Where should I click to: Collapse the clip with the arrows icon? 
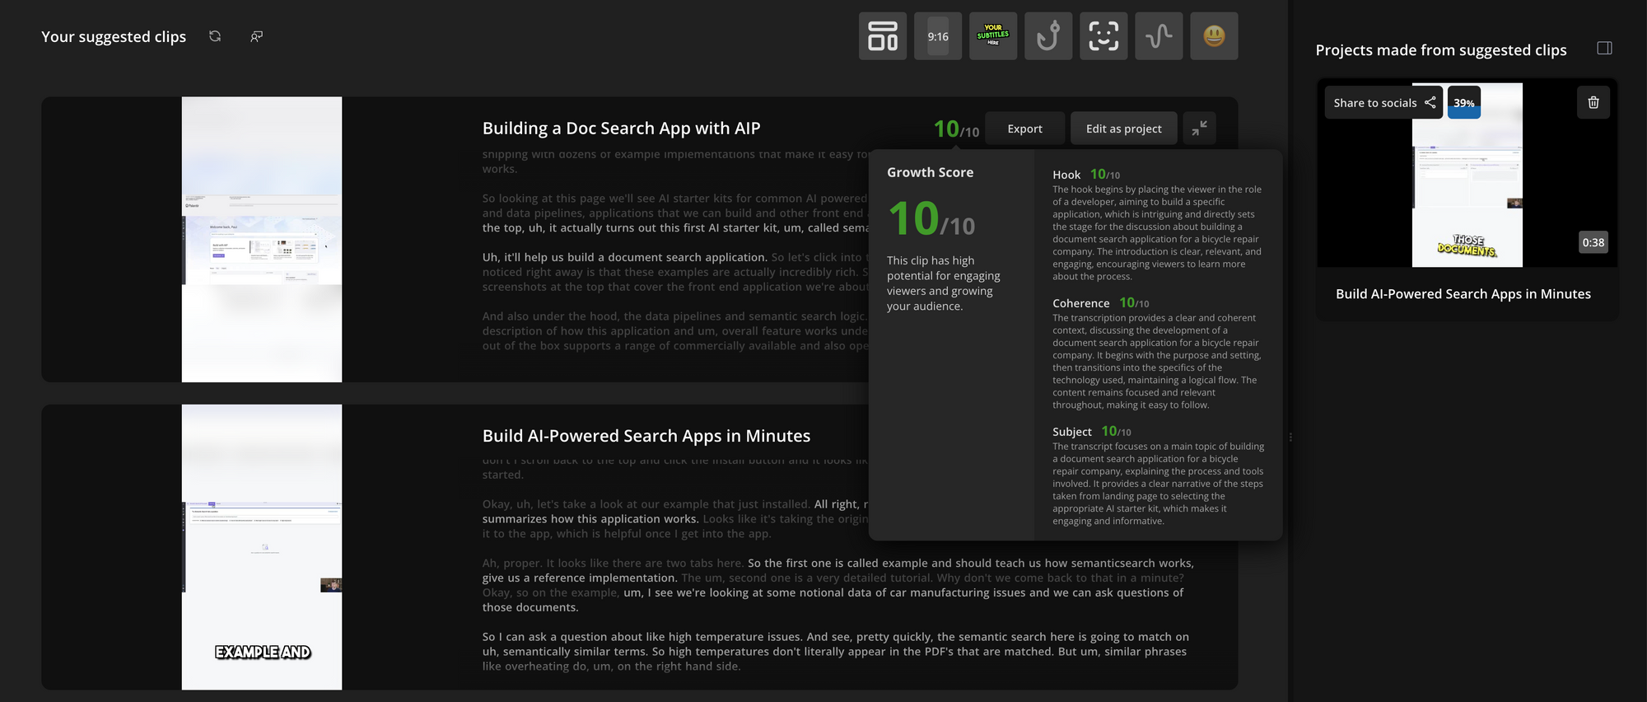1199,129
